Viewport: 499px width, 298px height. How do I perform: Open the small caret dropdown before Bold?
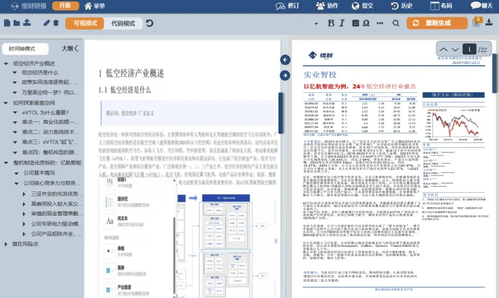316,24
